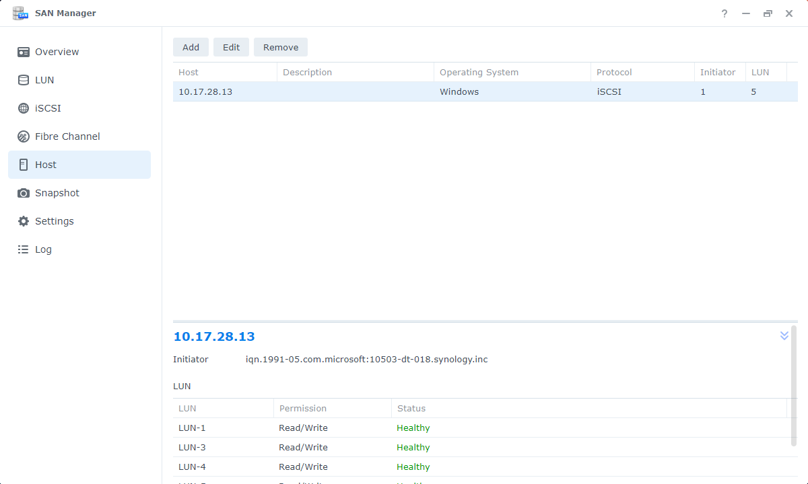Remove the selected host
The width and height of the screenshot is (808, 484).
[281, 47]
